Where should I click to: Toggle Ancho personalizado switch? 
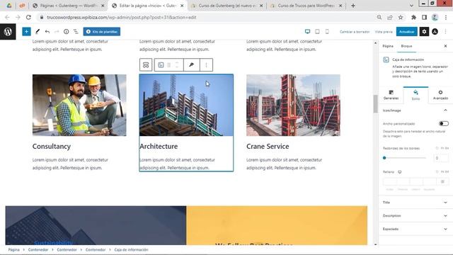tap(444, 124)
